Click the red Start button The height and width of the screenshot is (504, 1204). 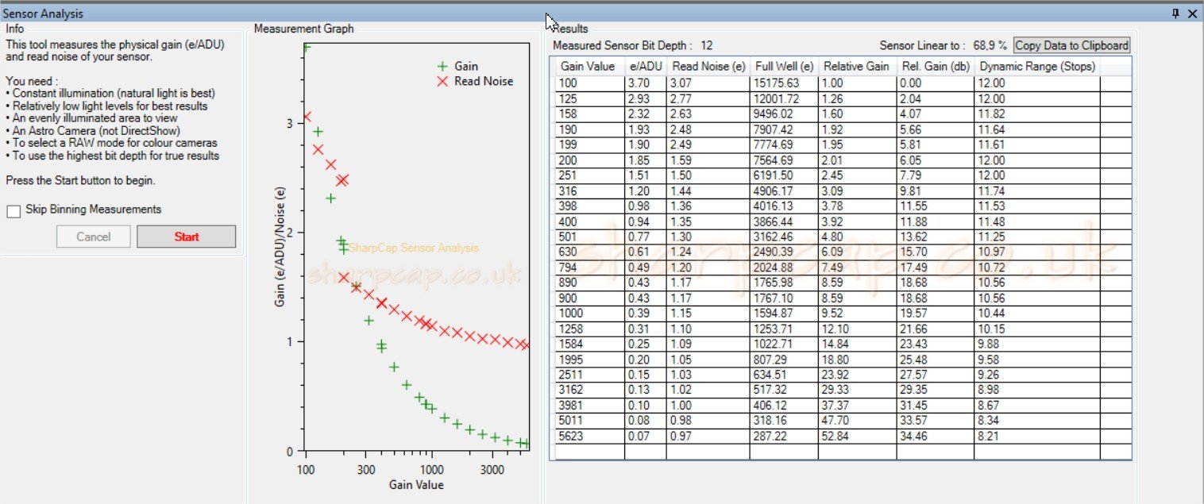point(187,237)
